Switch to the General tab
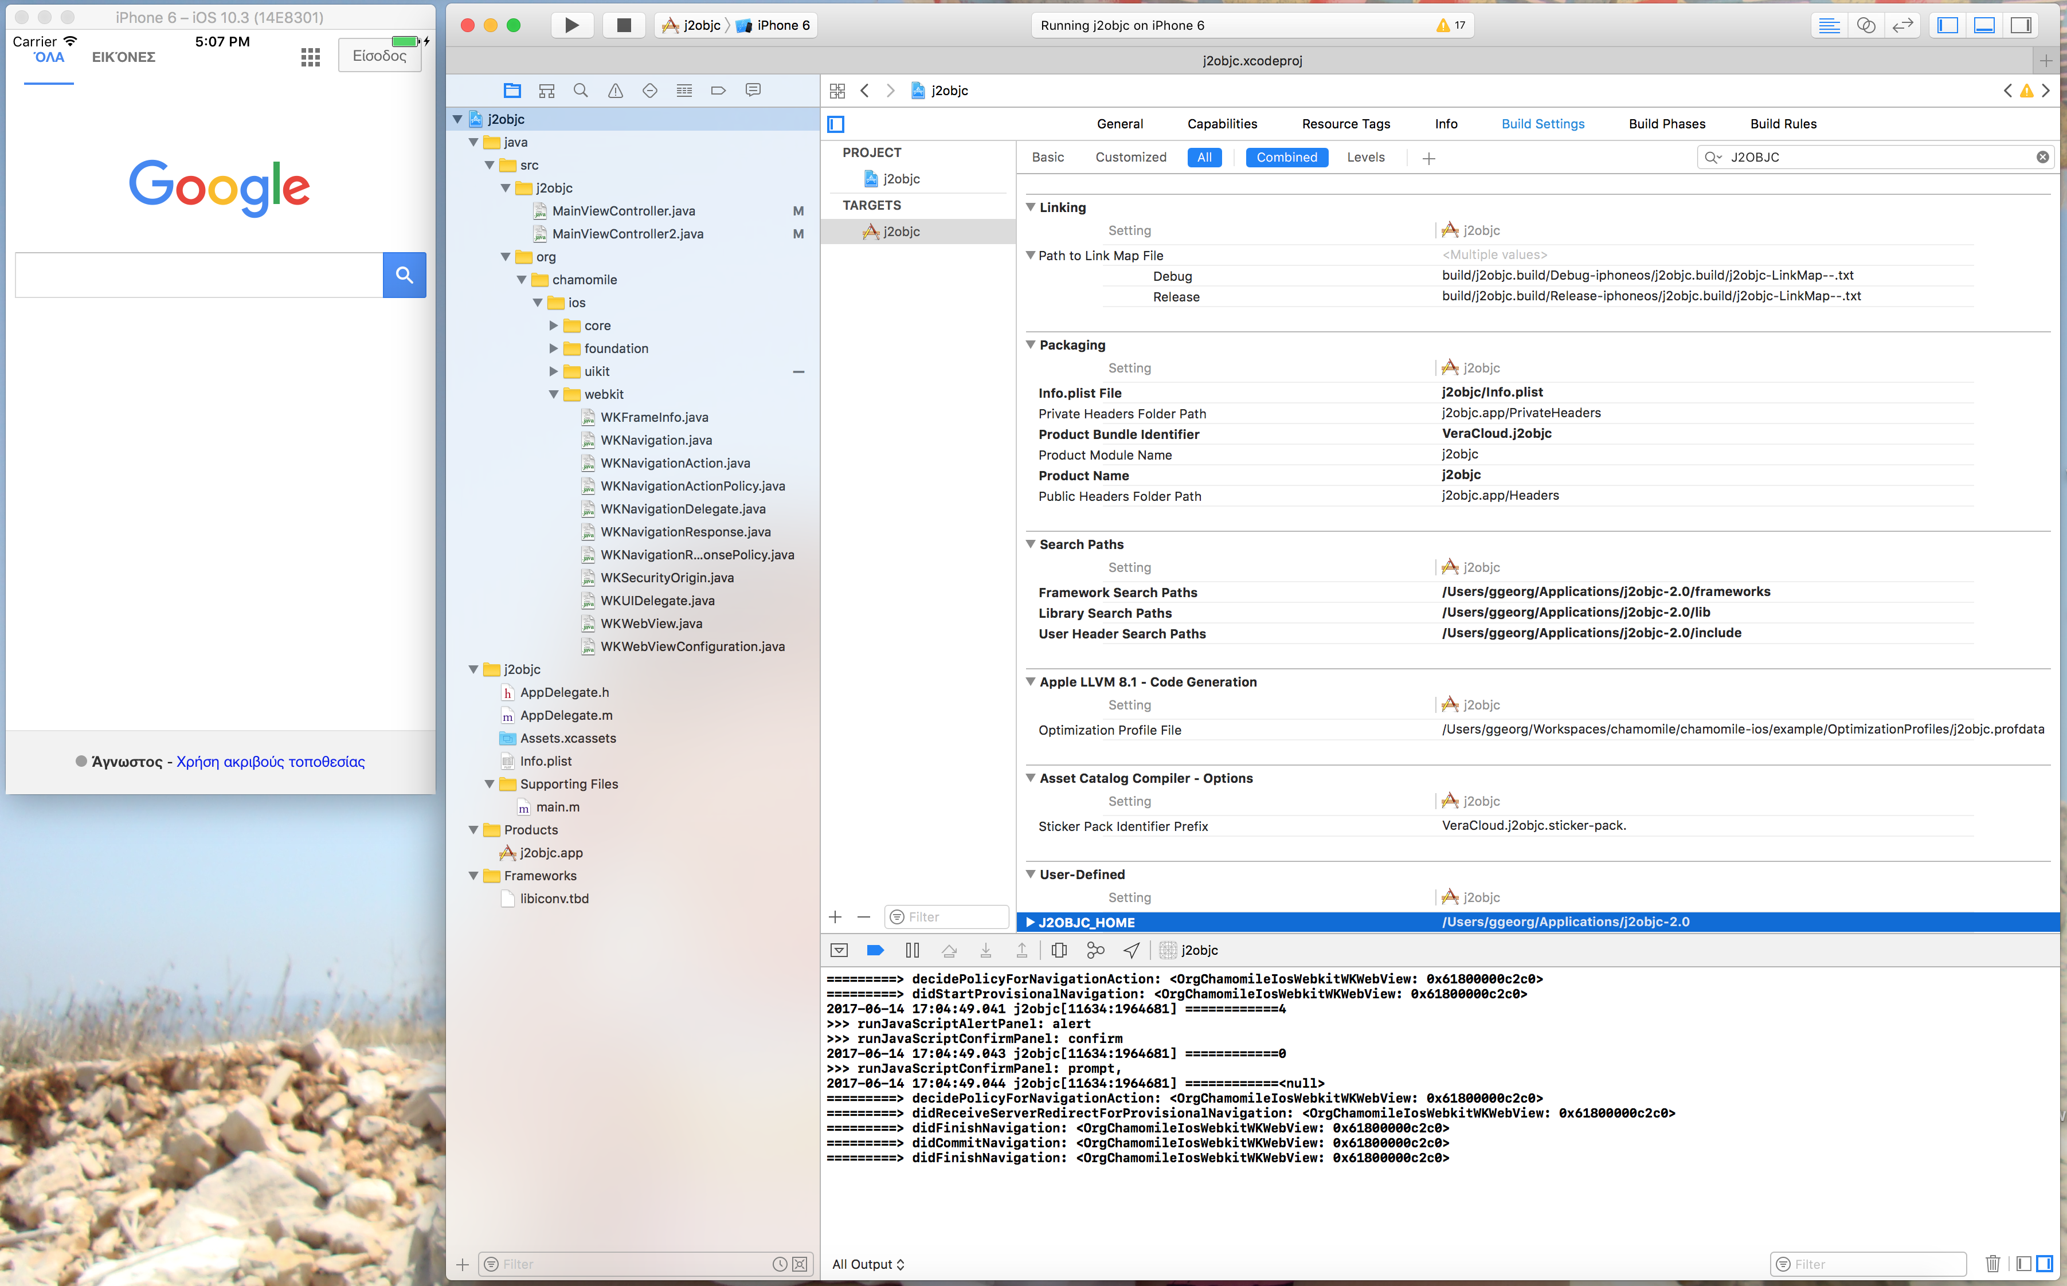2067x1286 pixels. pos(1119,124)
